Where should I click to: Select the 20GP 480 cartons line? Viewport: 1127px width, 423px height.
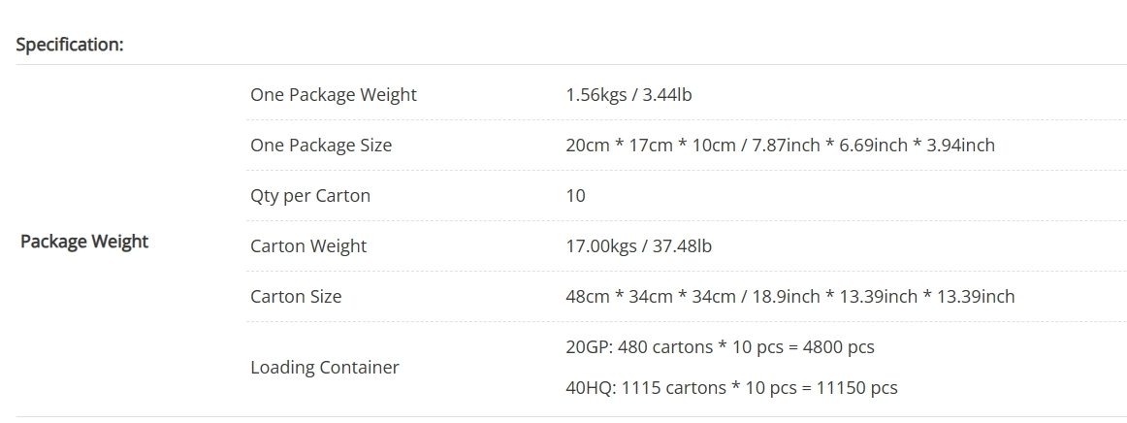(x=721, y=347)
